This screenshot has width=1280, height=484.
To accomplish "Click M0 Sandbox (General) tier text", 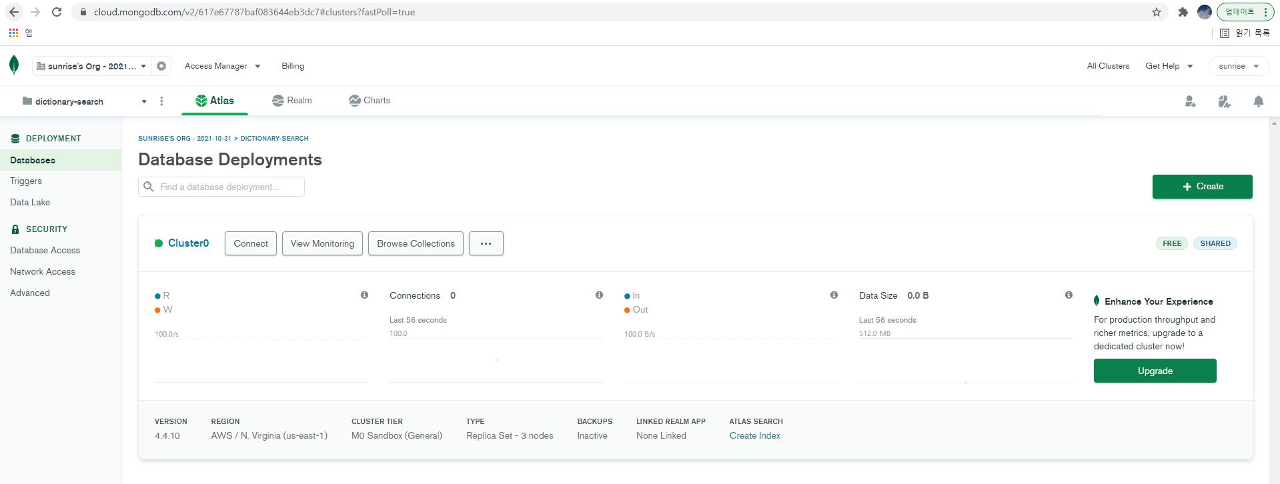I will point(397,435).
